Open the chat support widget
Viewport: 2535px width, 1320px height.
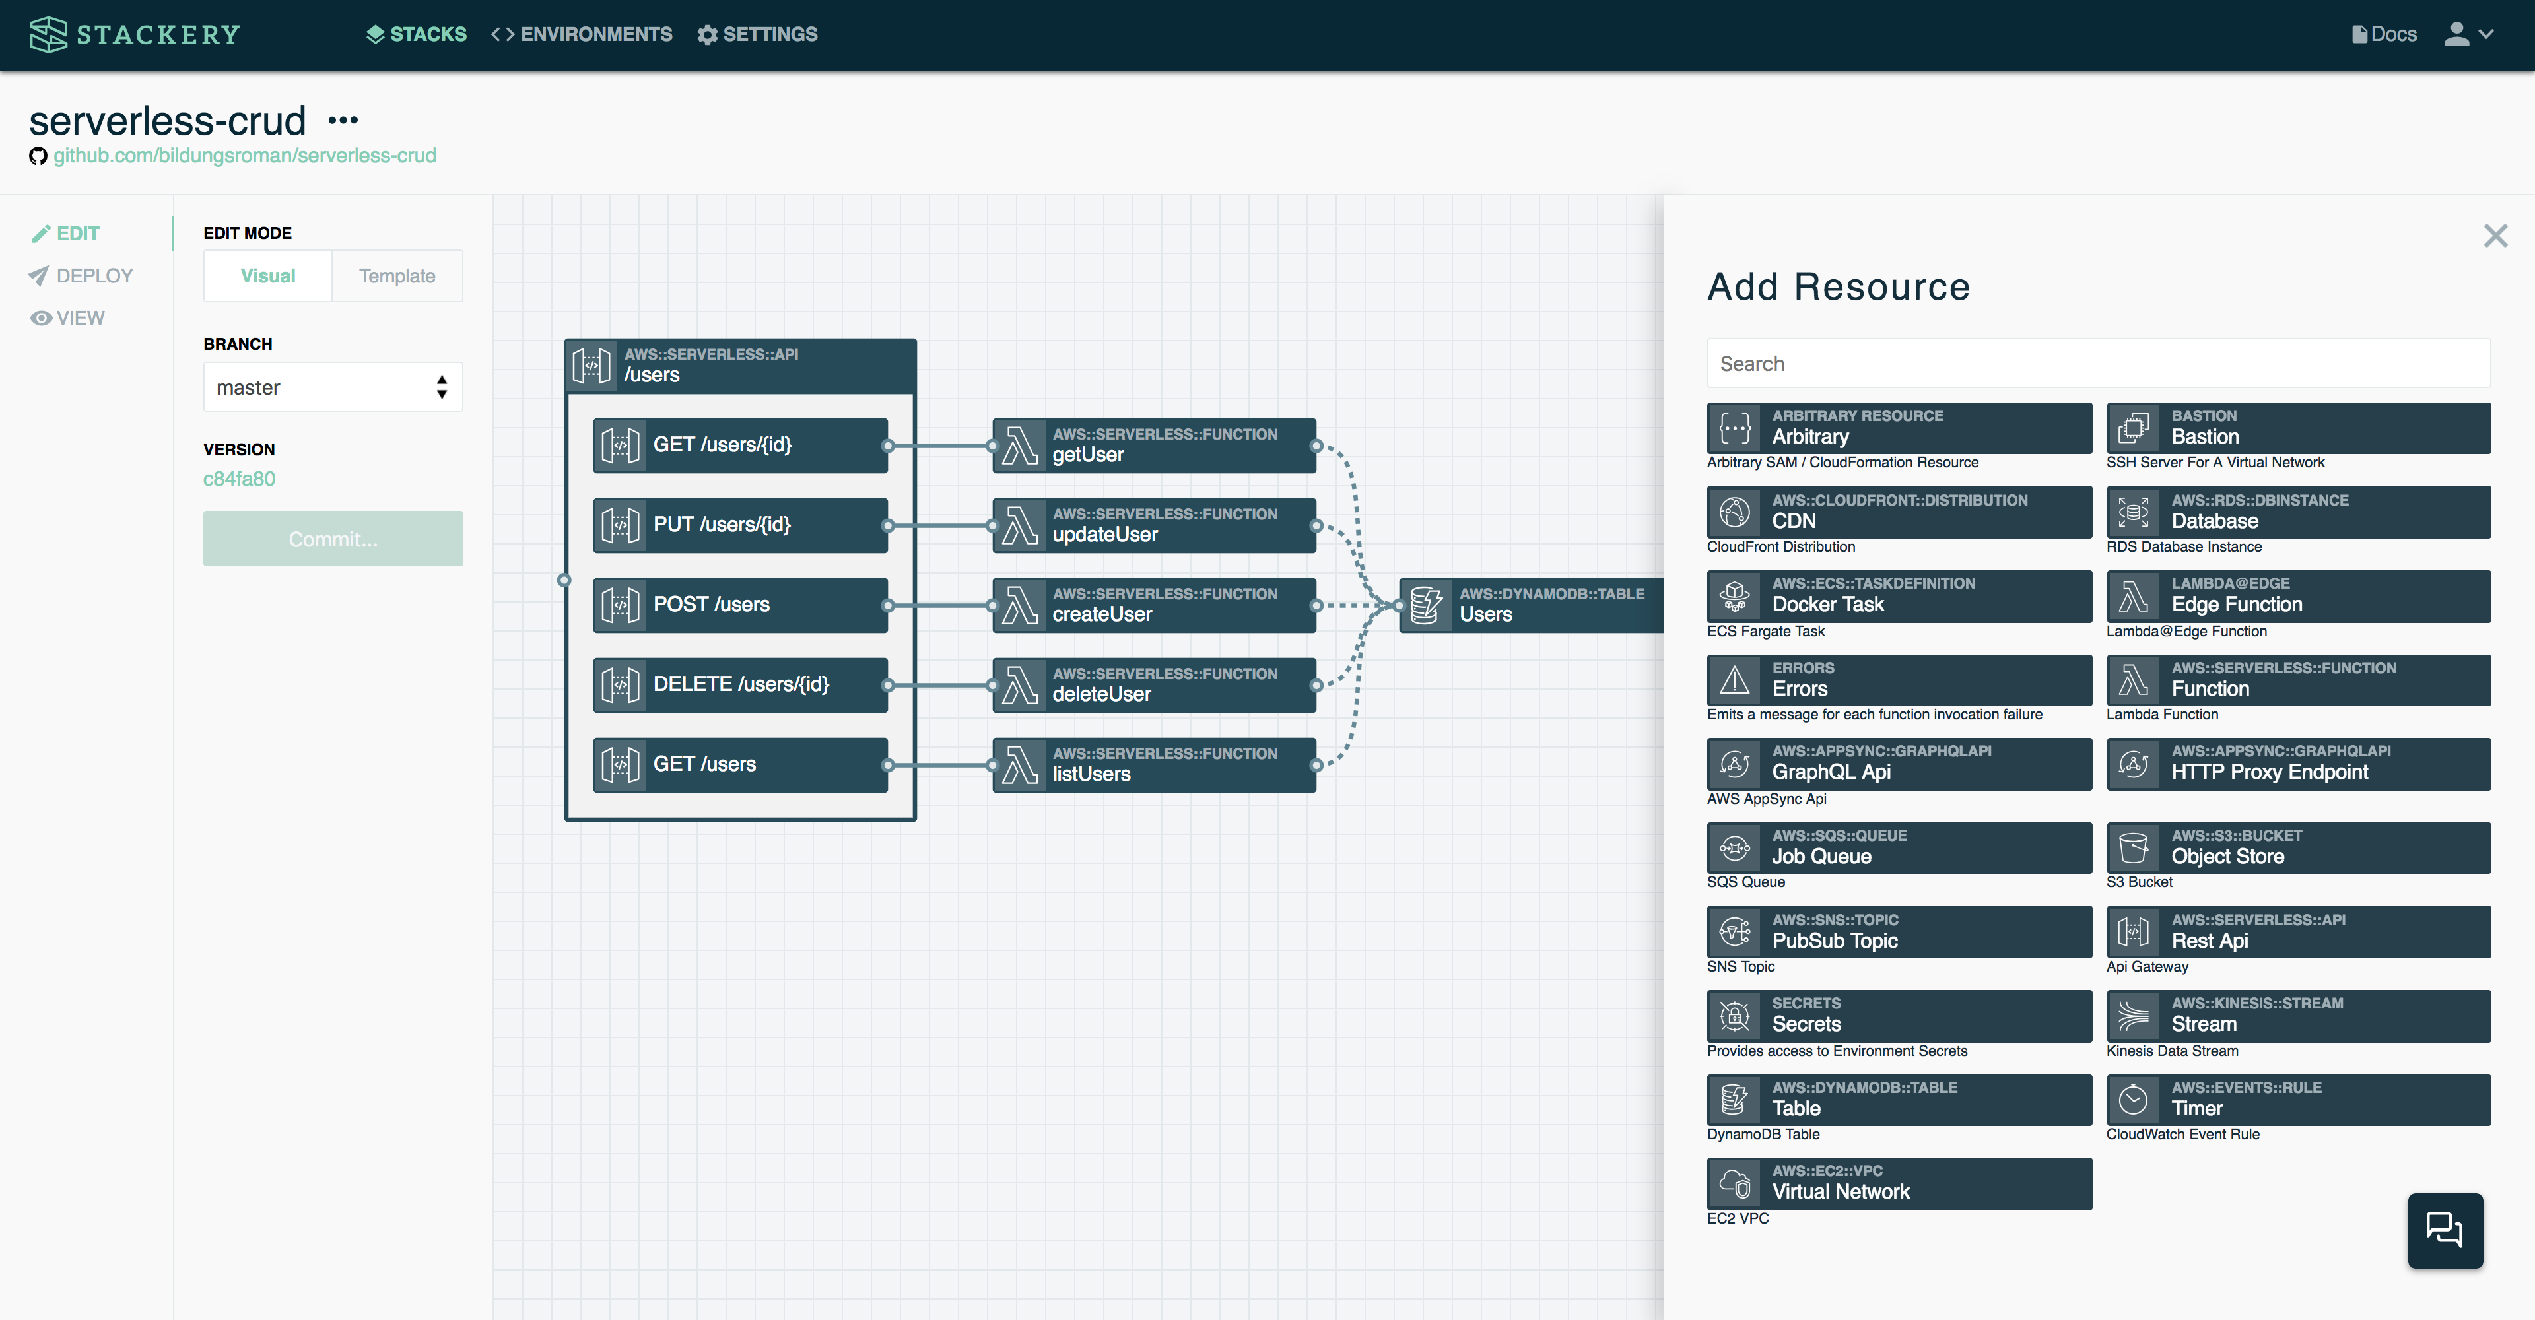[x=2445, y=1230]
